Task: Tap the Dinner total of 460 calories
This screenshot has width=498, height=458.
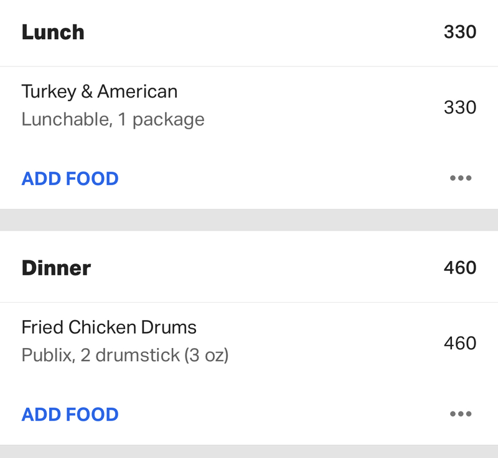Action: click(x=460, y=268)
